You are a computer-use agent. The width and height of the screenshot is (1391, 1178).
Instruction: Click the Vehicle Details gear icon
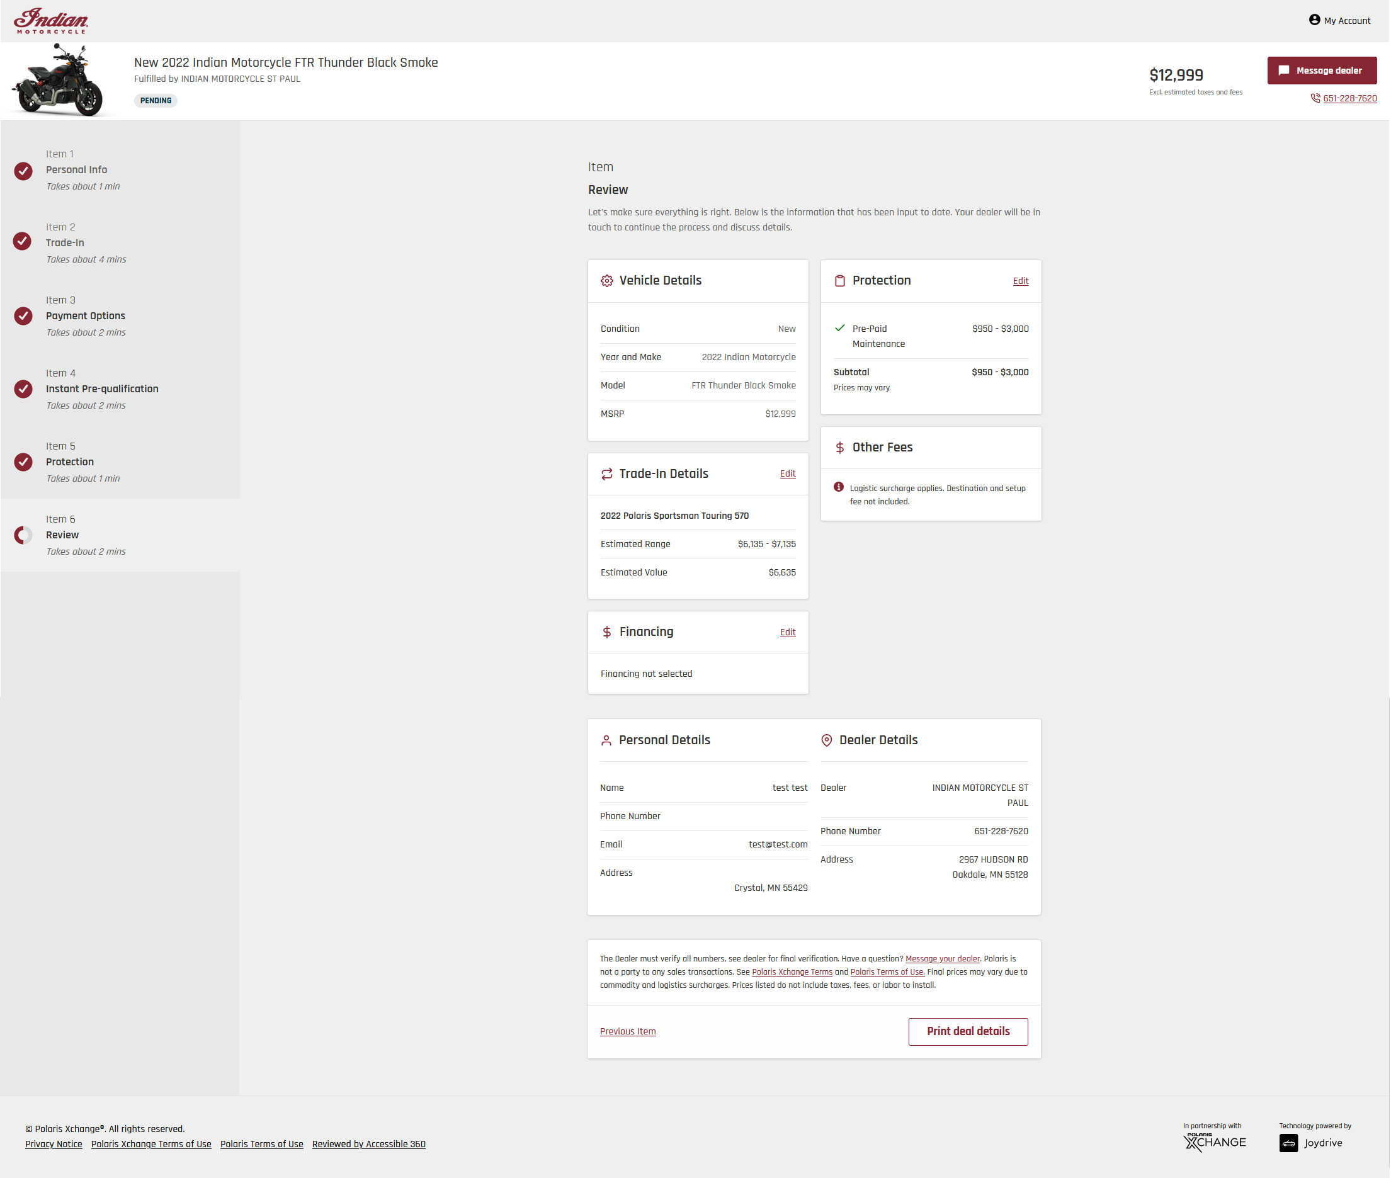click(x=606, y=281)
